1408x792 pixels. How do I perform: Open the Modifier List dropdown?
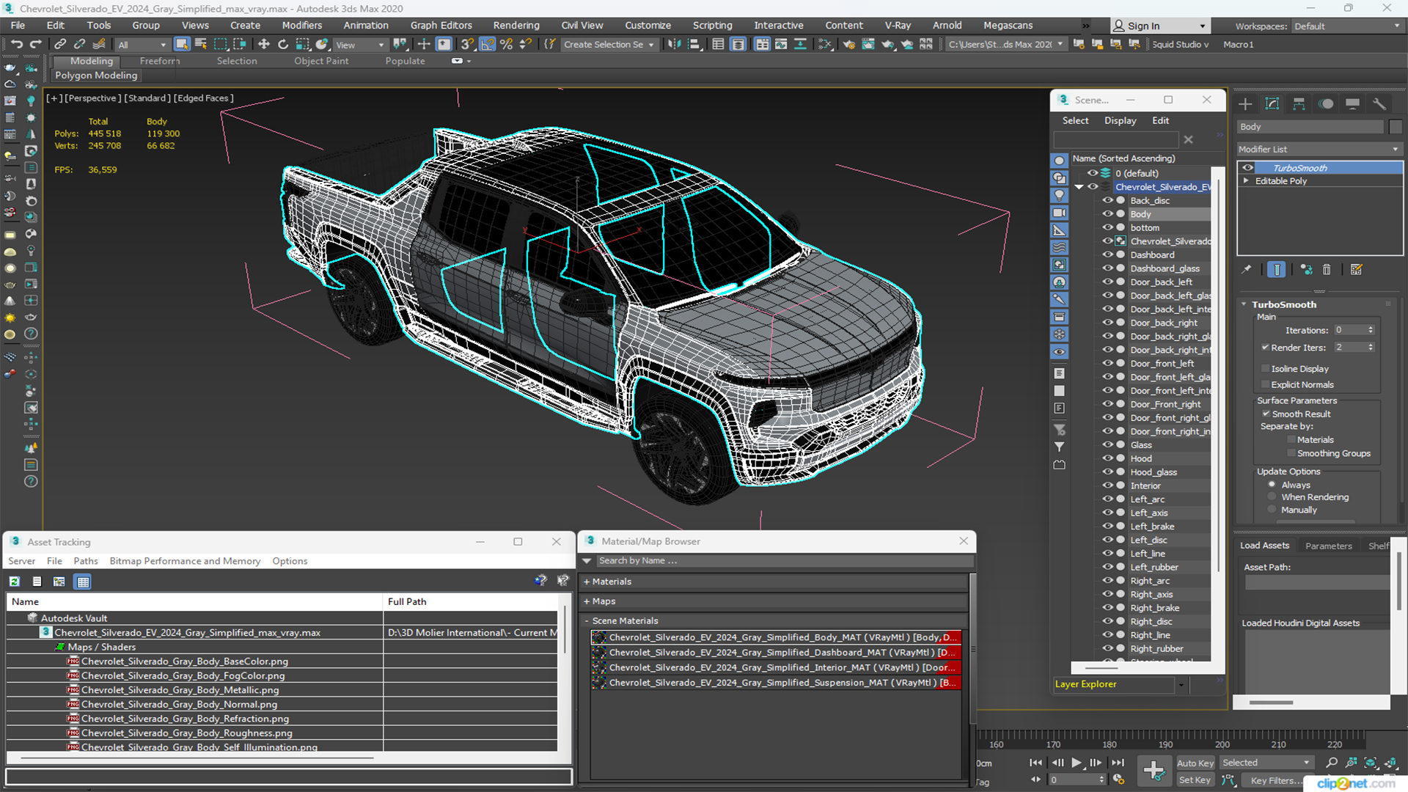pos(1319,149)
